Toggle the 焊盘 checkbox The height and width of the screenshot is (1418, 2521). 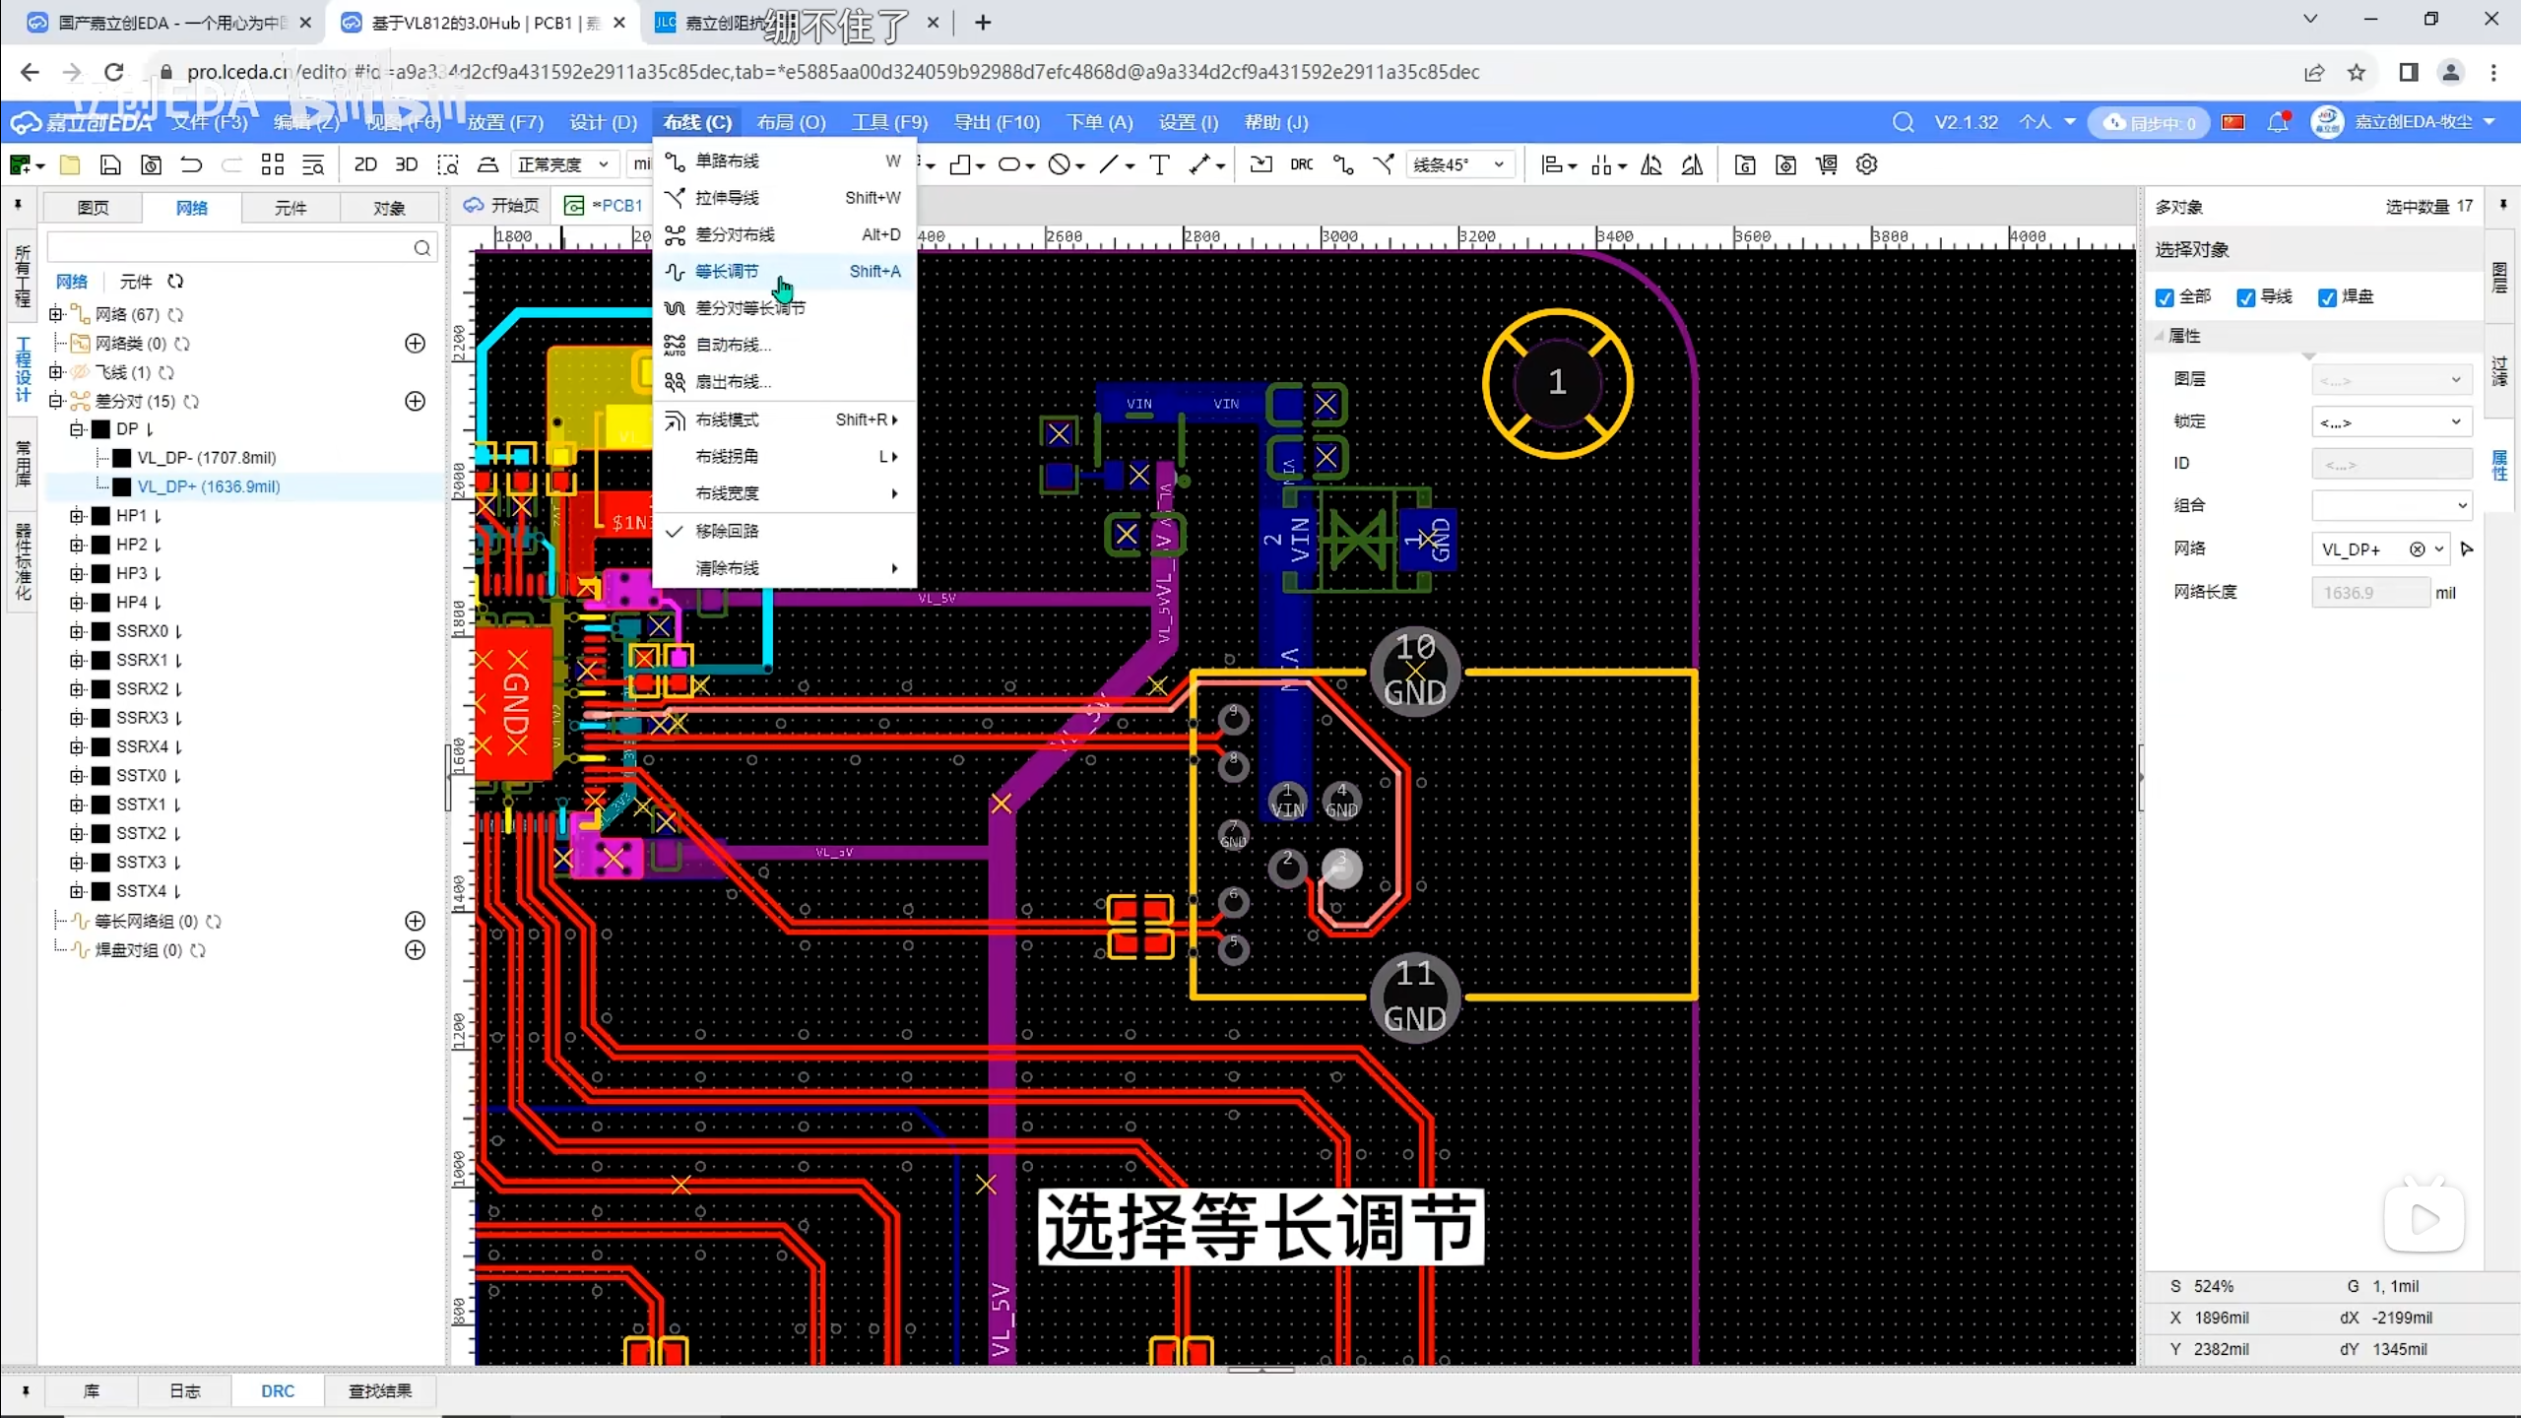(x=2328, y=297)
